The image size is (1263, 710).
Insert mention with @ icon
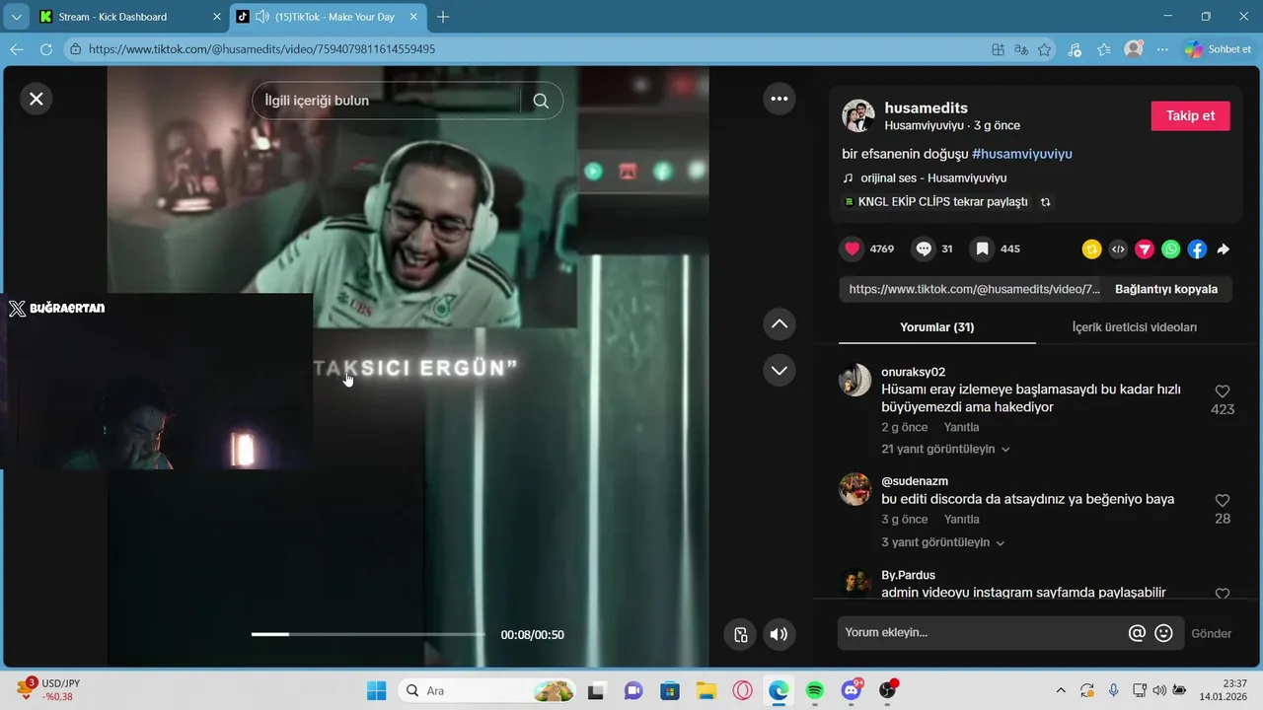(1137, 633)
